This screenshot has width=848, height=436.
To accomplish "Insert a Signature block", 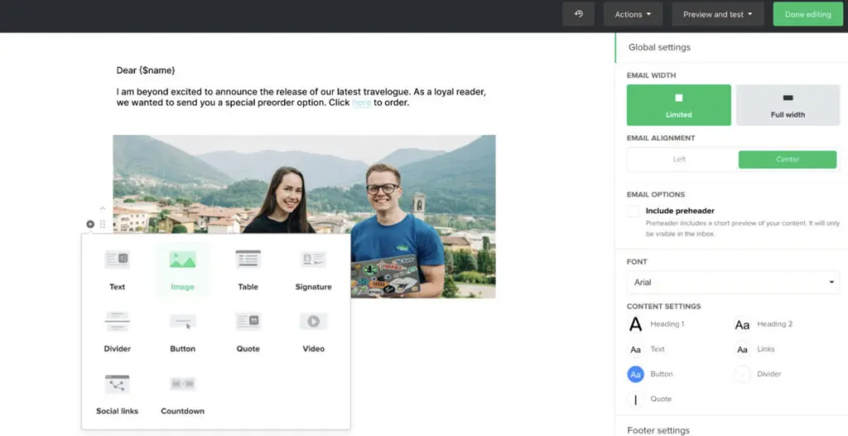I will tap(314, 270).
